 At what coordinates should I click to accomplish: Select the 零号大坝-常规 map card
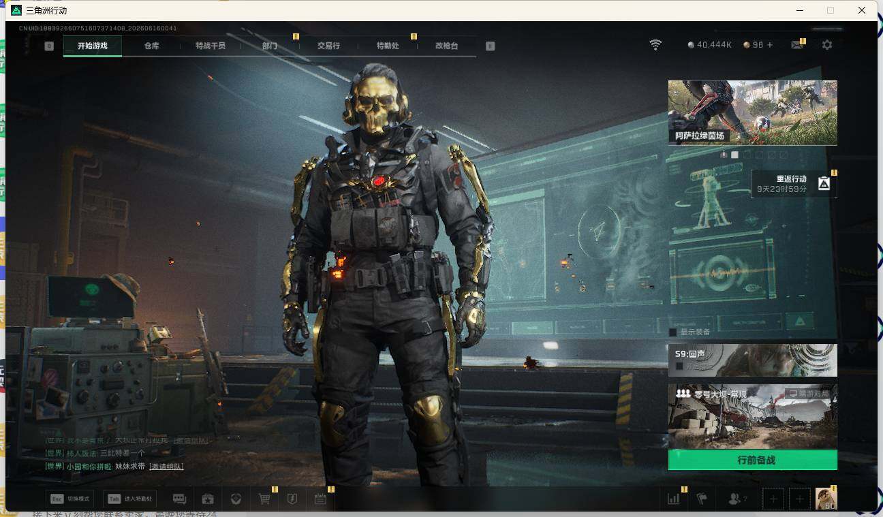tap(752, 416)
